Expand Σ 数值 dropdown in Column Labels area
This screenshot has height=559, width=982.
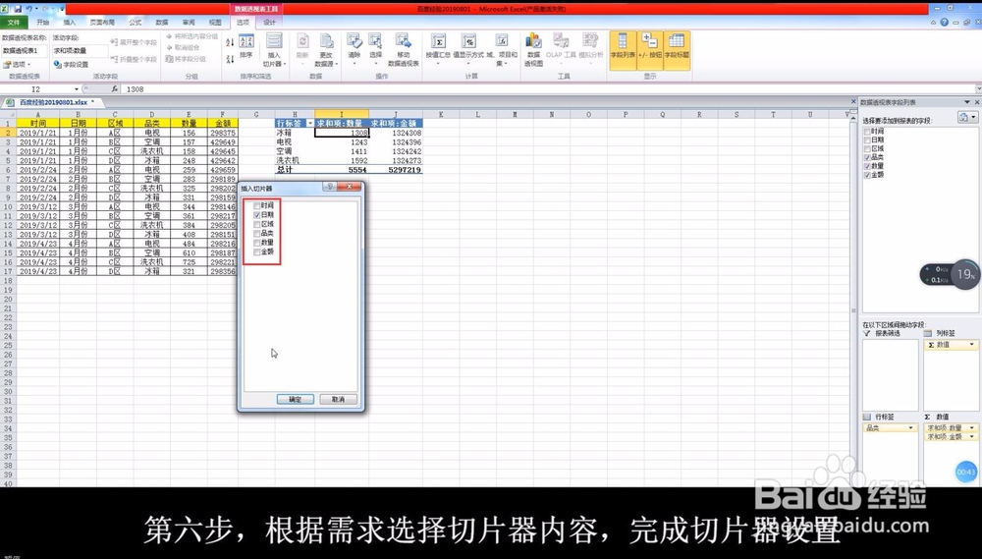972,344
